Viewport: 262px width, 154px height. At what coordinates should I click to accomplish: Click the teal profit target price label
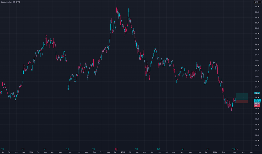pyautogui.click(x=257, y=93)
